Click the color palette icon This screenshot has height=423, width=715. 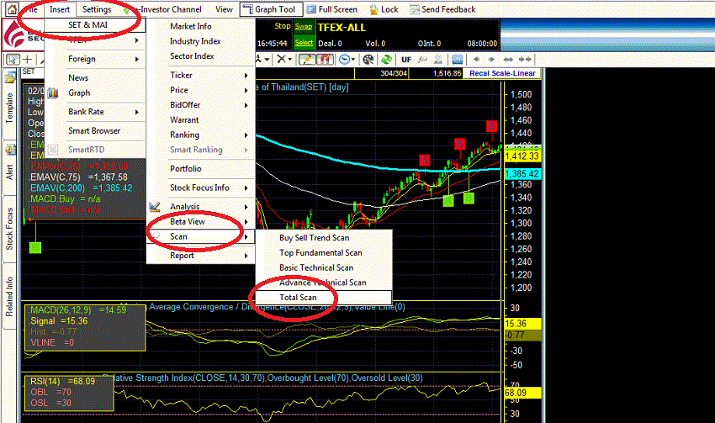[368, 59]
